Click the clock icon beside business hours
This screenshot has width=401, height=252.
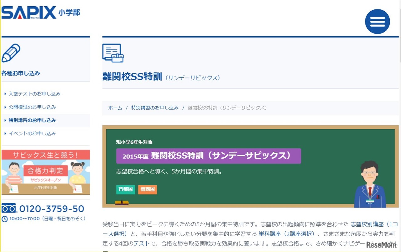click(x=4, y=218)
